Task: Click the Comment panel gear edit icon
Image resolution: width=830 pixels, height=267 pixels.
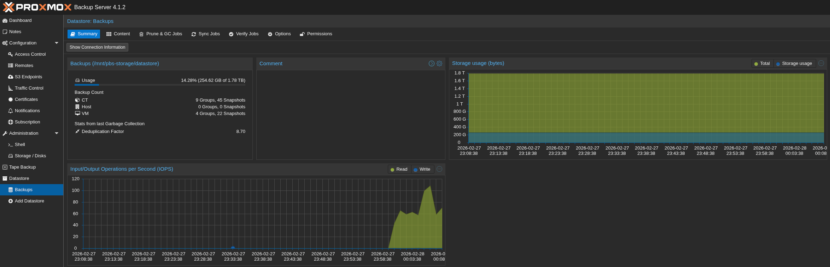Action: point(439,63)
